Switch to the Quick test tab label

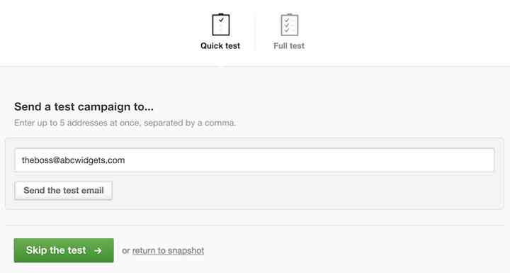(x=220, y=45)
